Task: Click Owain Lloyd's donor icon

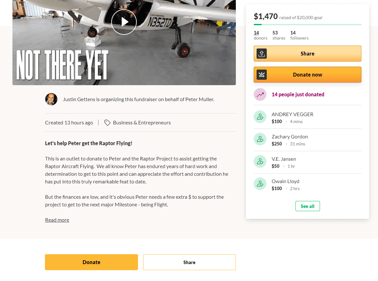Action: (x=260, y=184)
